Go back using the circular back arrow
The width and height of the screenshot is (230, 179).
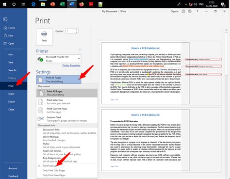point(5,19)
